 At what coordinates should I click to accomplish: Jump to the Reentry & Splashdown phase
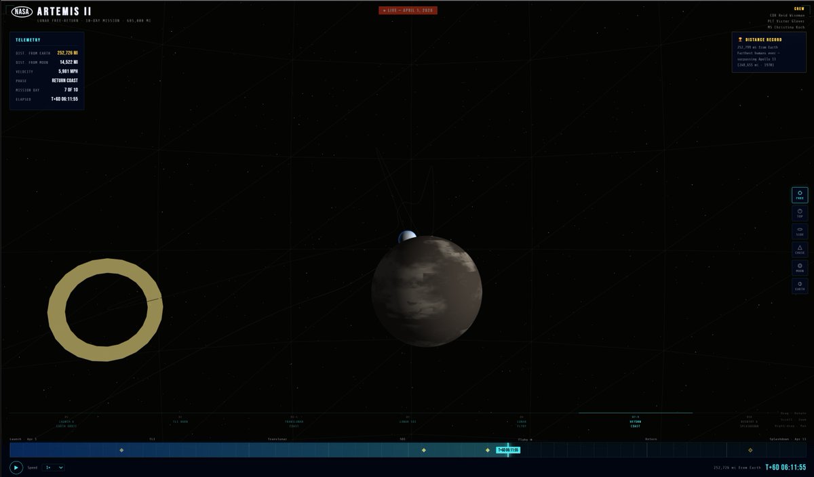pyautogui.click(x=749, y=421)
